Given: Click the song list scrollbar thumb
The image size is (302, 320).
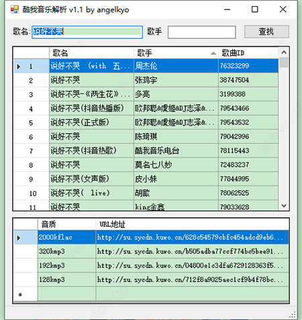Looking at the screenshot, I should (284, 63).
